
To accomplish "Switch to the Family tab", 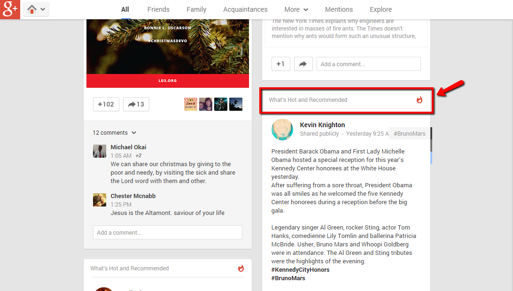I will pos(196,9).
